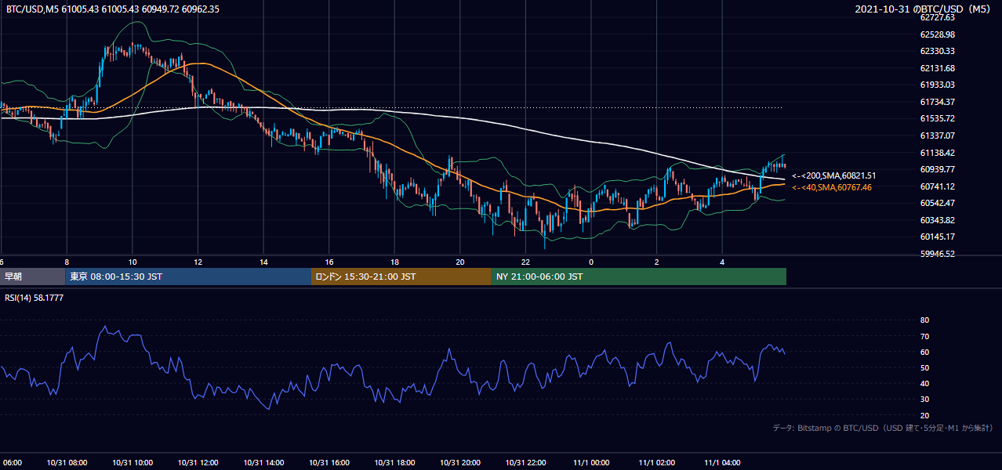Click the 10/31 22:00 time axis label
Screen dimensions: 1002x470
pos(525,462)
